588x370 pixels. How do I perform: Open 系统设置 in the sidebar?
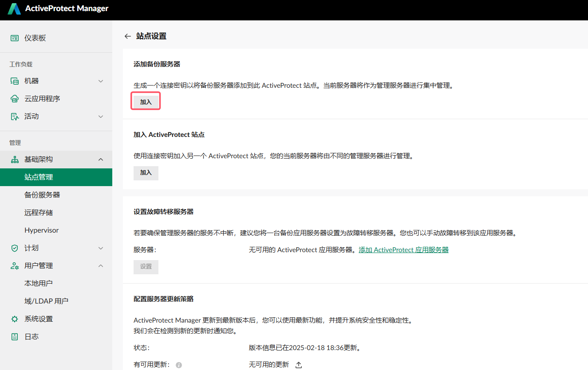tap(56, 319)
